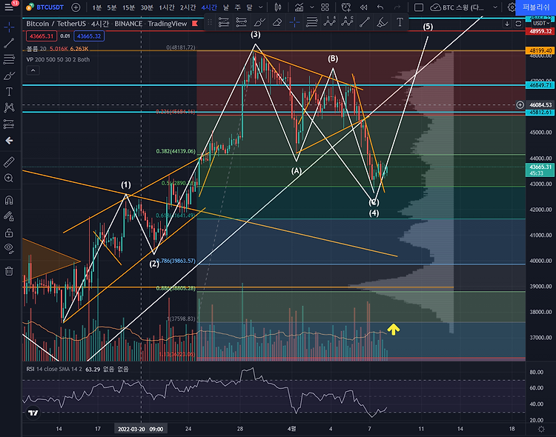Click the red flag next to chart title
Viewport: 556px width, 437px height.
[x=195, y=24]
